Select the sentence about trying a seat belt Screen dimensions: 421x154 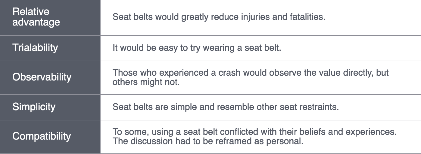(197, 48)
